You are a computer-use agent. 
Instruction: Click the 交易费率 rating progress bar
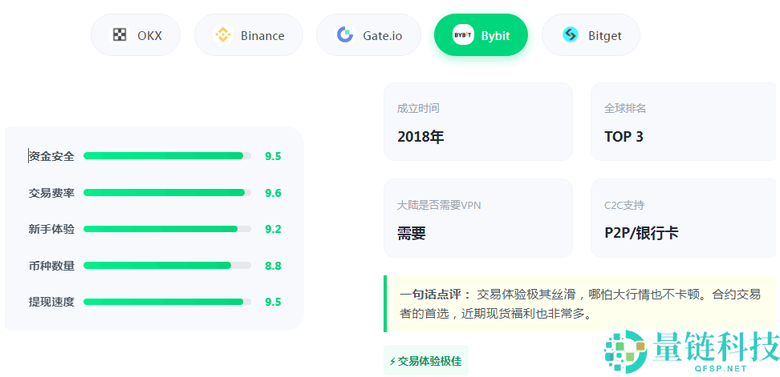click(167, 192)
